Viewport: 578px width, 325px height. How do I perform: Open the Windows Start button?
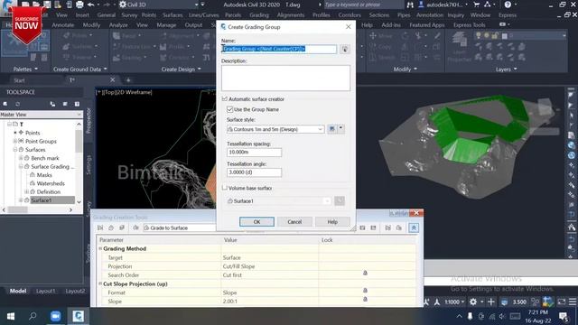click(x=11, y=316)
